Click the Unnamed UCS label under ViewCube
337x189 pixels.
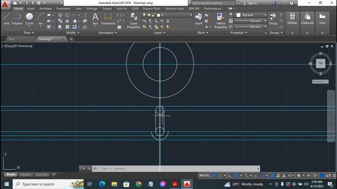pos(320,82)
